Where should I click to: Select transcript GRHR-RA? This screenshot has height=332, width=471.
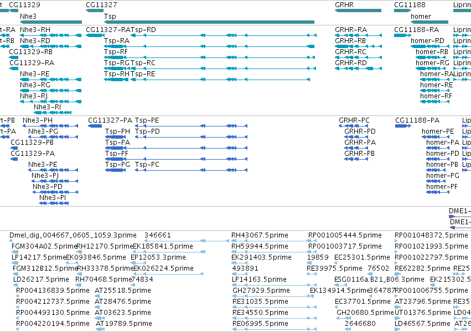click(x=358, y=35)
